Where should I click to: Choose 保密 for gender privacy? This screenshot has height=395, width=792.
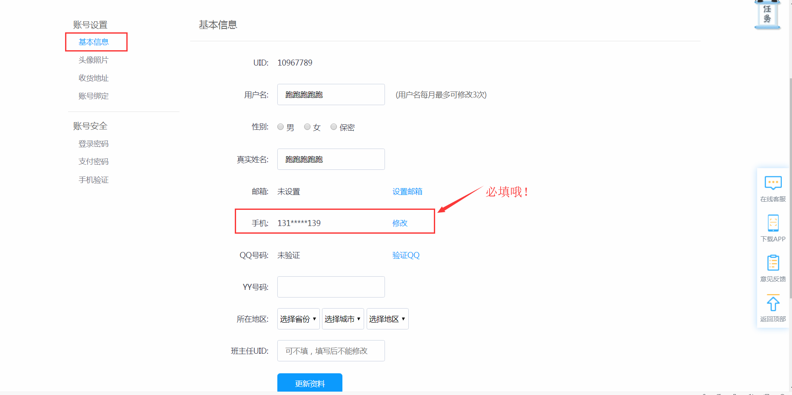333,126
